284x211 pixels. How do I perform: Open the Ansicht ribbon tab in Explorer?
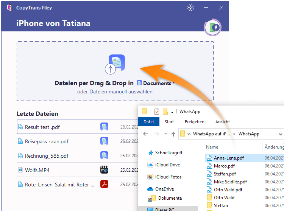click(223, 122)
